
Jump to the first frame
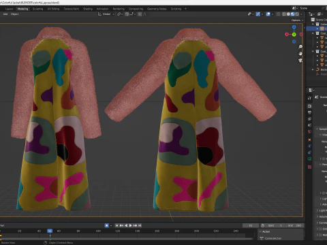pyautogui.click(x=116, y=225)
